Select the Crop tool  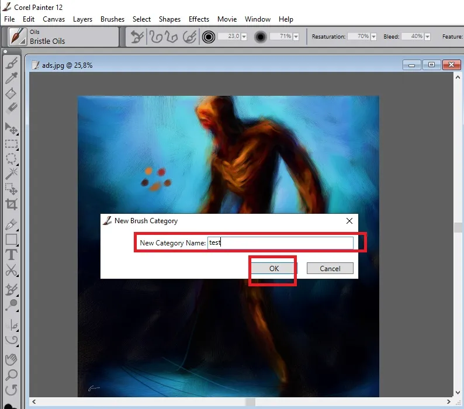coord(12,204)
